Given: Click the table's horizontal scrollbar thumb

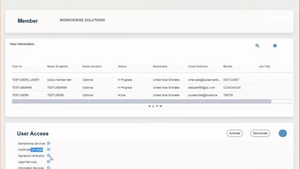Looking at the screenshot, I should (x=142, y=101).
